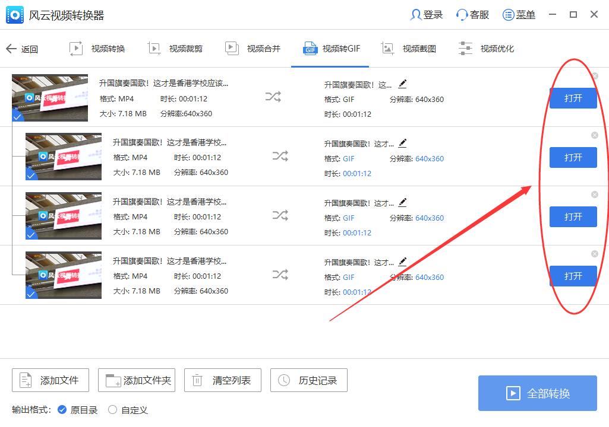This screenshot has height=427, width=609.
Task: Click blue 00:01:12 duration in fourth row
Action: pyautogui.click(x=357, y=292)
